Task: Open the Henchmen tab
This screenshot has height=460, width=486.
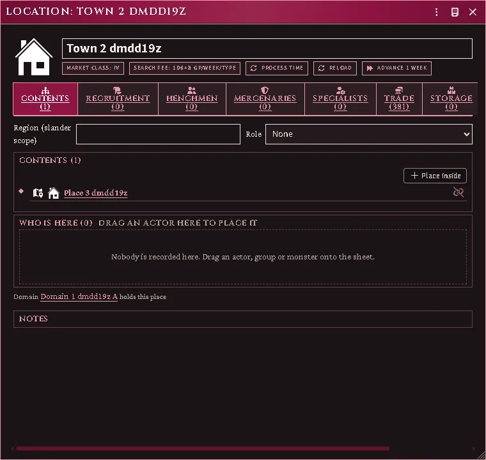Action: [192, 99]
